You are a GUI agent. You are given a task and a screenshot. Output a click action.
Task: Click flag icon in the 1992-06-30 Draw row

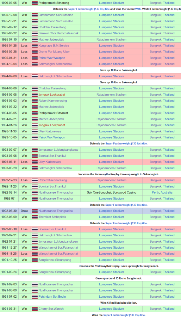(x=35, y=211)
